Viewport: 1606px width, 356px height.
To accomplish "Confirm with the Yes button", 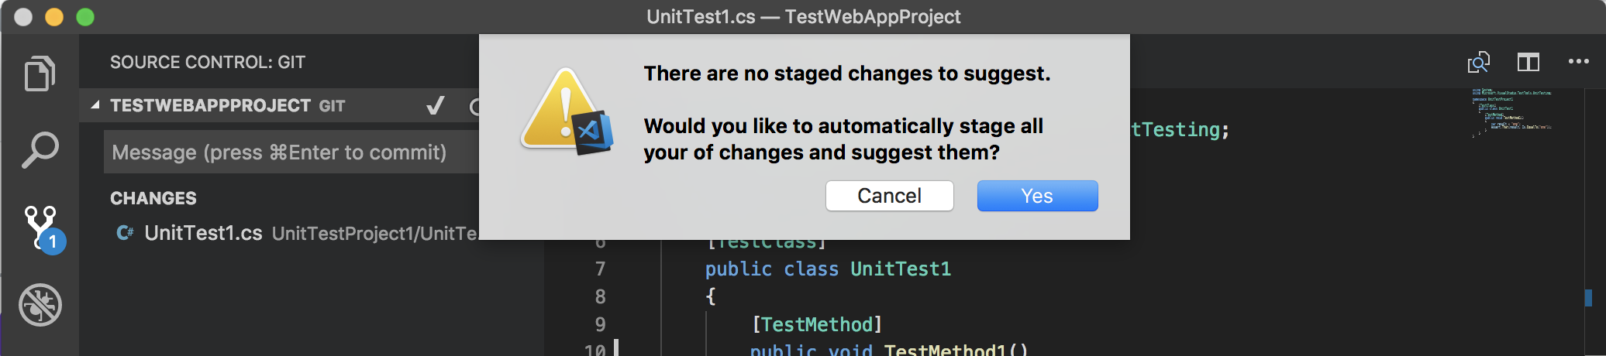I will click(x=1037, y=196).
